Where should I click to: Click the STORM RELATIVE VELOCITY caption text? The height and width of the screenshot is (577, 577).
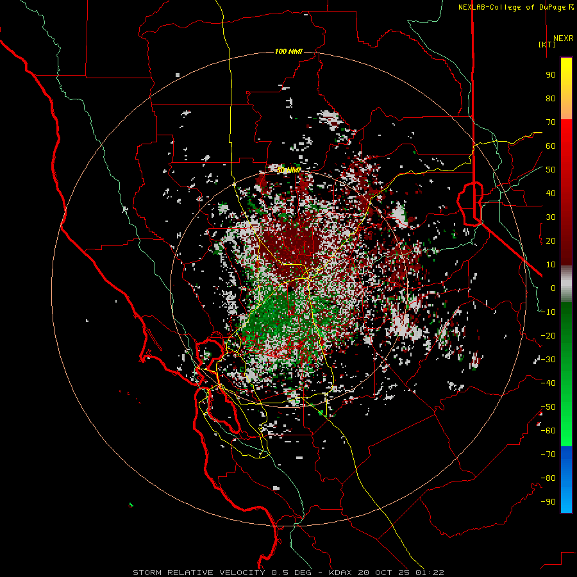[199, 573]
